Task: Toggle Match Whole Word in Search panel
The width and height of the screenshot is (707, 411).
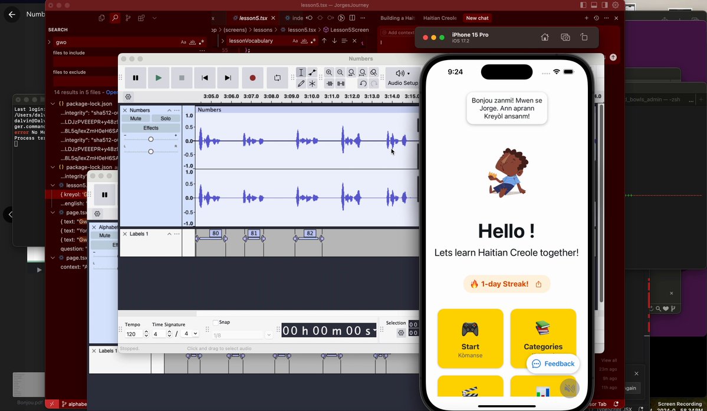Action: (193, 42)
